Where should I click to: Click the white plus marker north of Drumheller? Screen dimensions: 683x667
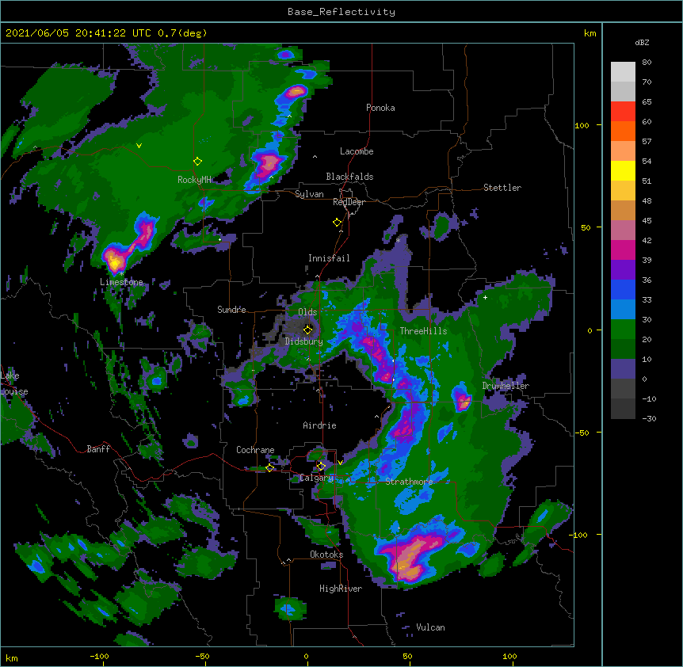[485, 297]
